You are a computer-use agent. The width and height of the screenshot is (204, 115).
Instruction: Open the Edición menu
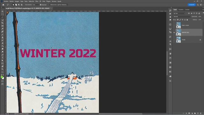(11, 1)
